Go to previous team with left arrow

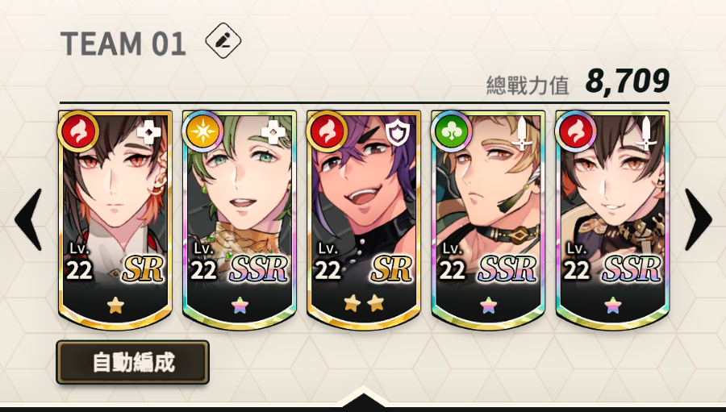click(28, 219)
